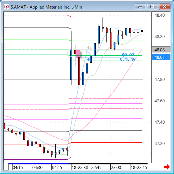
Task: Maximize the S.AMAT chart window
Action: (153, 7)
